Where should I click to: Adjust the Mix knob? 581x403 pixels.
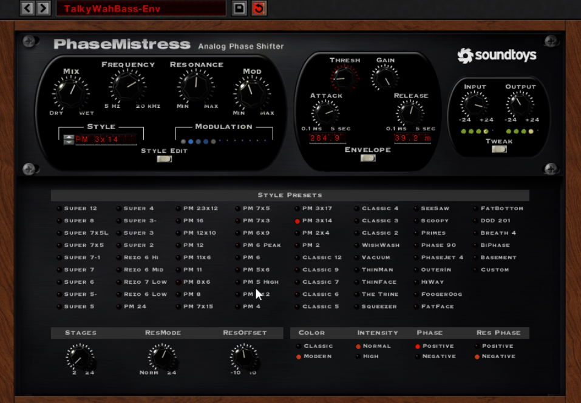click(71, 93)
